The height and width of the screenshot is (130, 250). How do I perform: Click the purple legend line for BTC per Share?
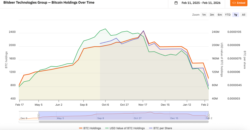click(x=150, y=128)
